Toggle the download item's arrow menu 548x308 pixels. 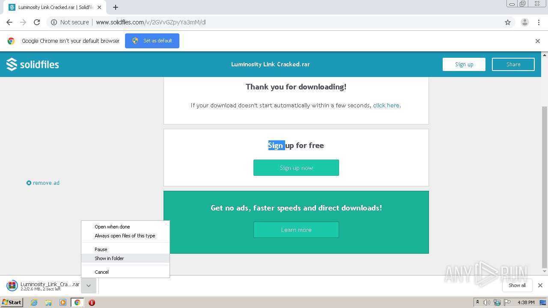click(88, 285)
